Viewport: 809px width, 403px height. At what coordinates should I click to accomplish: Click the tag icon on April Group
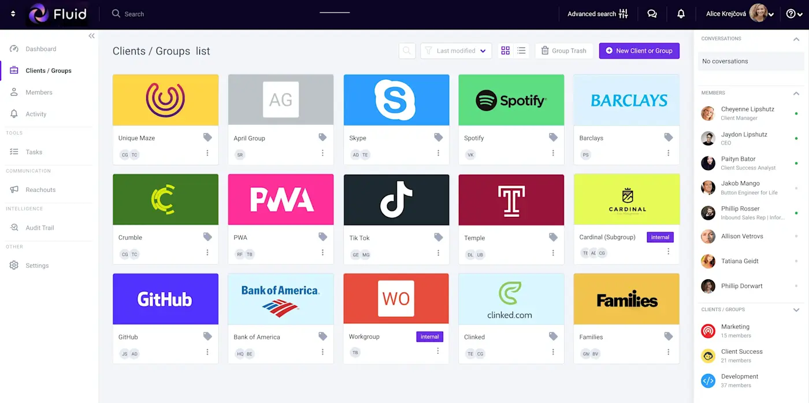[x=323, y=137]
